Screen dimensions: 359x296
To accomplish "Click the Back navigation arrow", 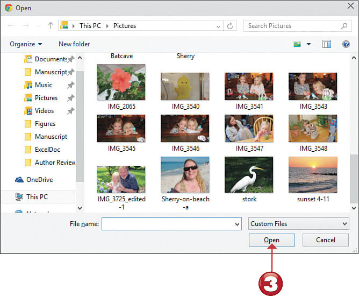I will point(11,26).
